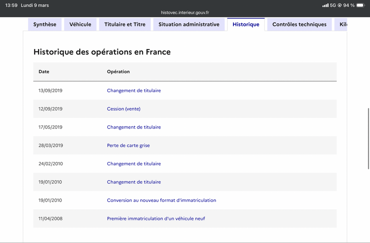Click Première immatriculation d'un véhicule neuf
This screenshot has width=370, height=243.
pos(156,218)
